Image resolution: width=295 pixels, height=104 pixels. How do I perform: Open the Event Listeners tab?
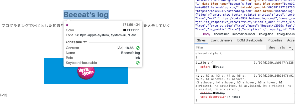point(221,40)
